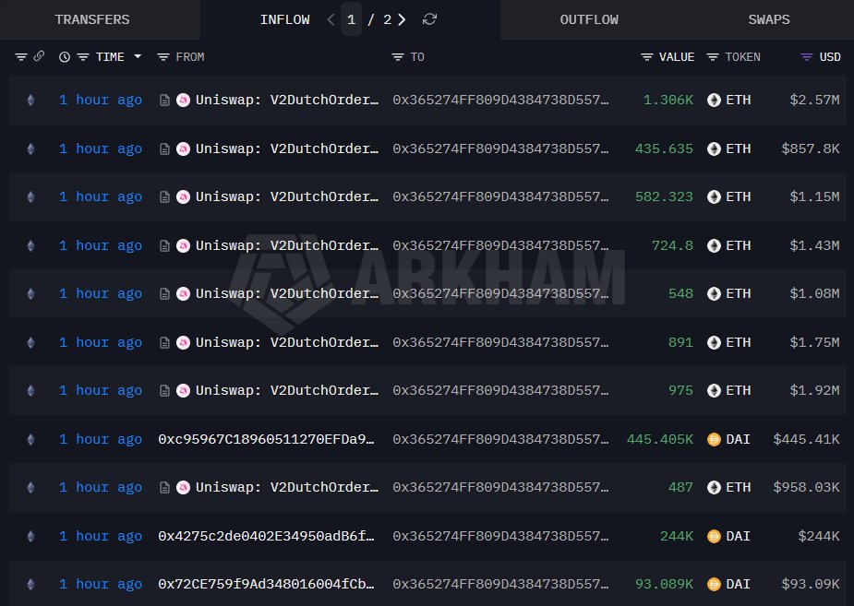The image size is (854, 606).
Task: Click Uniswap logo in the $1.15M row
Action: pyautogui.click(x=184, y=196)
